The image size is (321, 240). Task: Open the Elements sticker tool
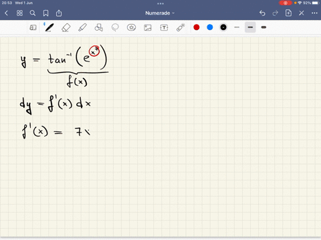(131, 27)
